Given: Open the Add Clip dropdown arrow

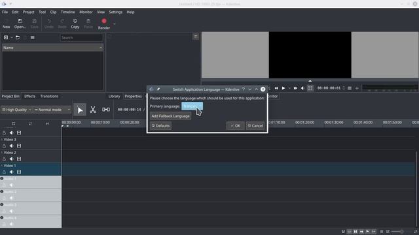Looking at the screenshot, I should 12,38.
